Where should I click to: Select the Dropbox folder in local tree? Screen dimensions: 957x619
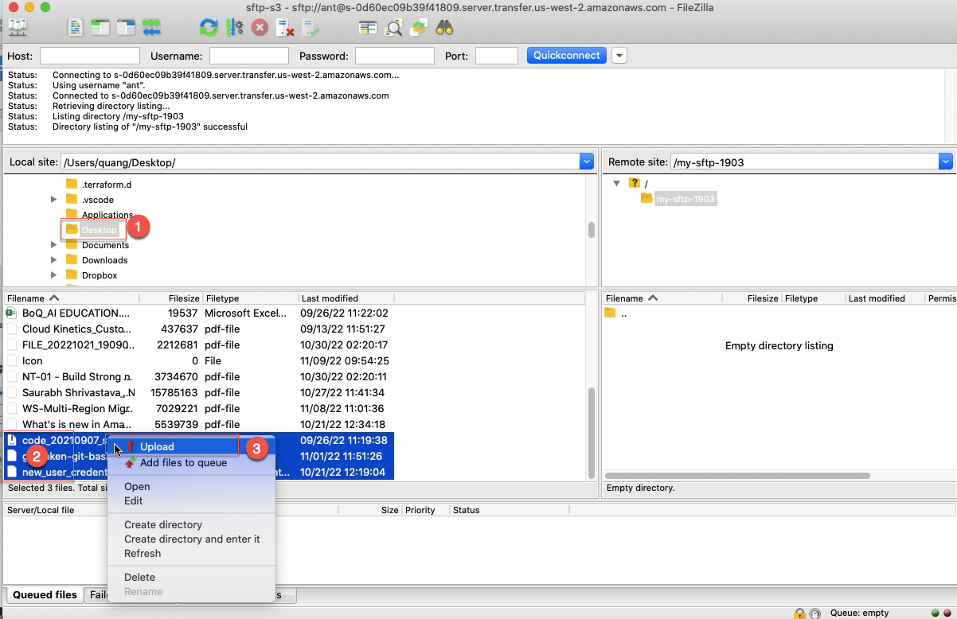(100, 275)
